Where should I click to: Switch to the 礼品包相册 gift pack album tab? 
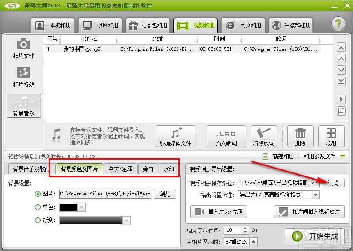(148, 26)
